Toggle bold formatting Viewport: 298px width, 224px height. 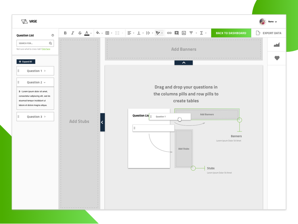click(x=65, y=33)
